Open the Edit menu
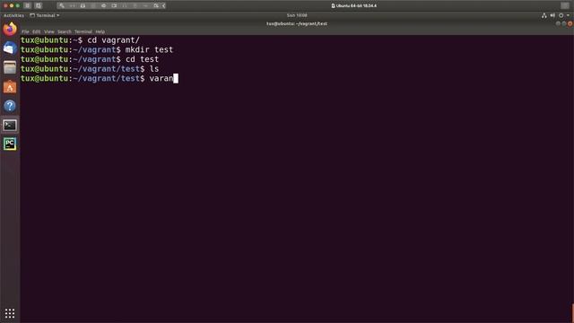This screenshot has width=574, height=323. tap(37, 32)
